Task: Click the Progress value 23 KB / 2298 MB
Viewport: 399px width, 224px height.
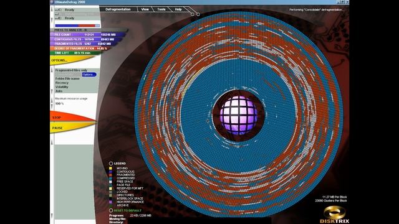Action: [140, 215]
